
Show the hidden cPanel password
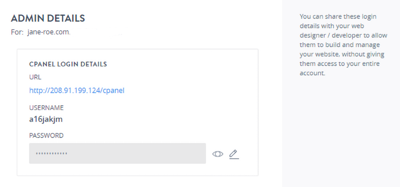[x=218, y=154]
